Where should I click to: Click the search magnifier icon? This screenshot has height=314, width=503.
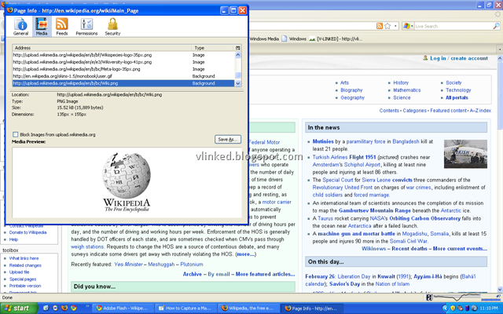tap(496, 26)
